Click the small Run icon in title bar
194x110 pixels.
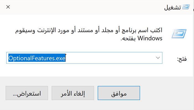tap(186, 7)
